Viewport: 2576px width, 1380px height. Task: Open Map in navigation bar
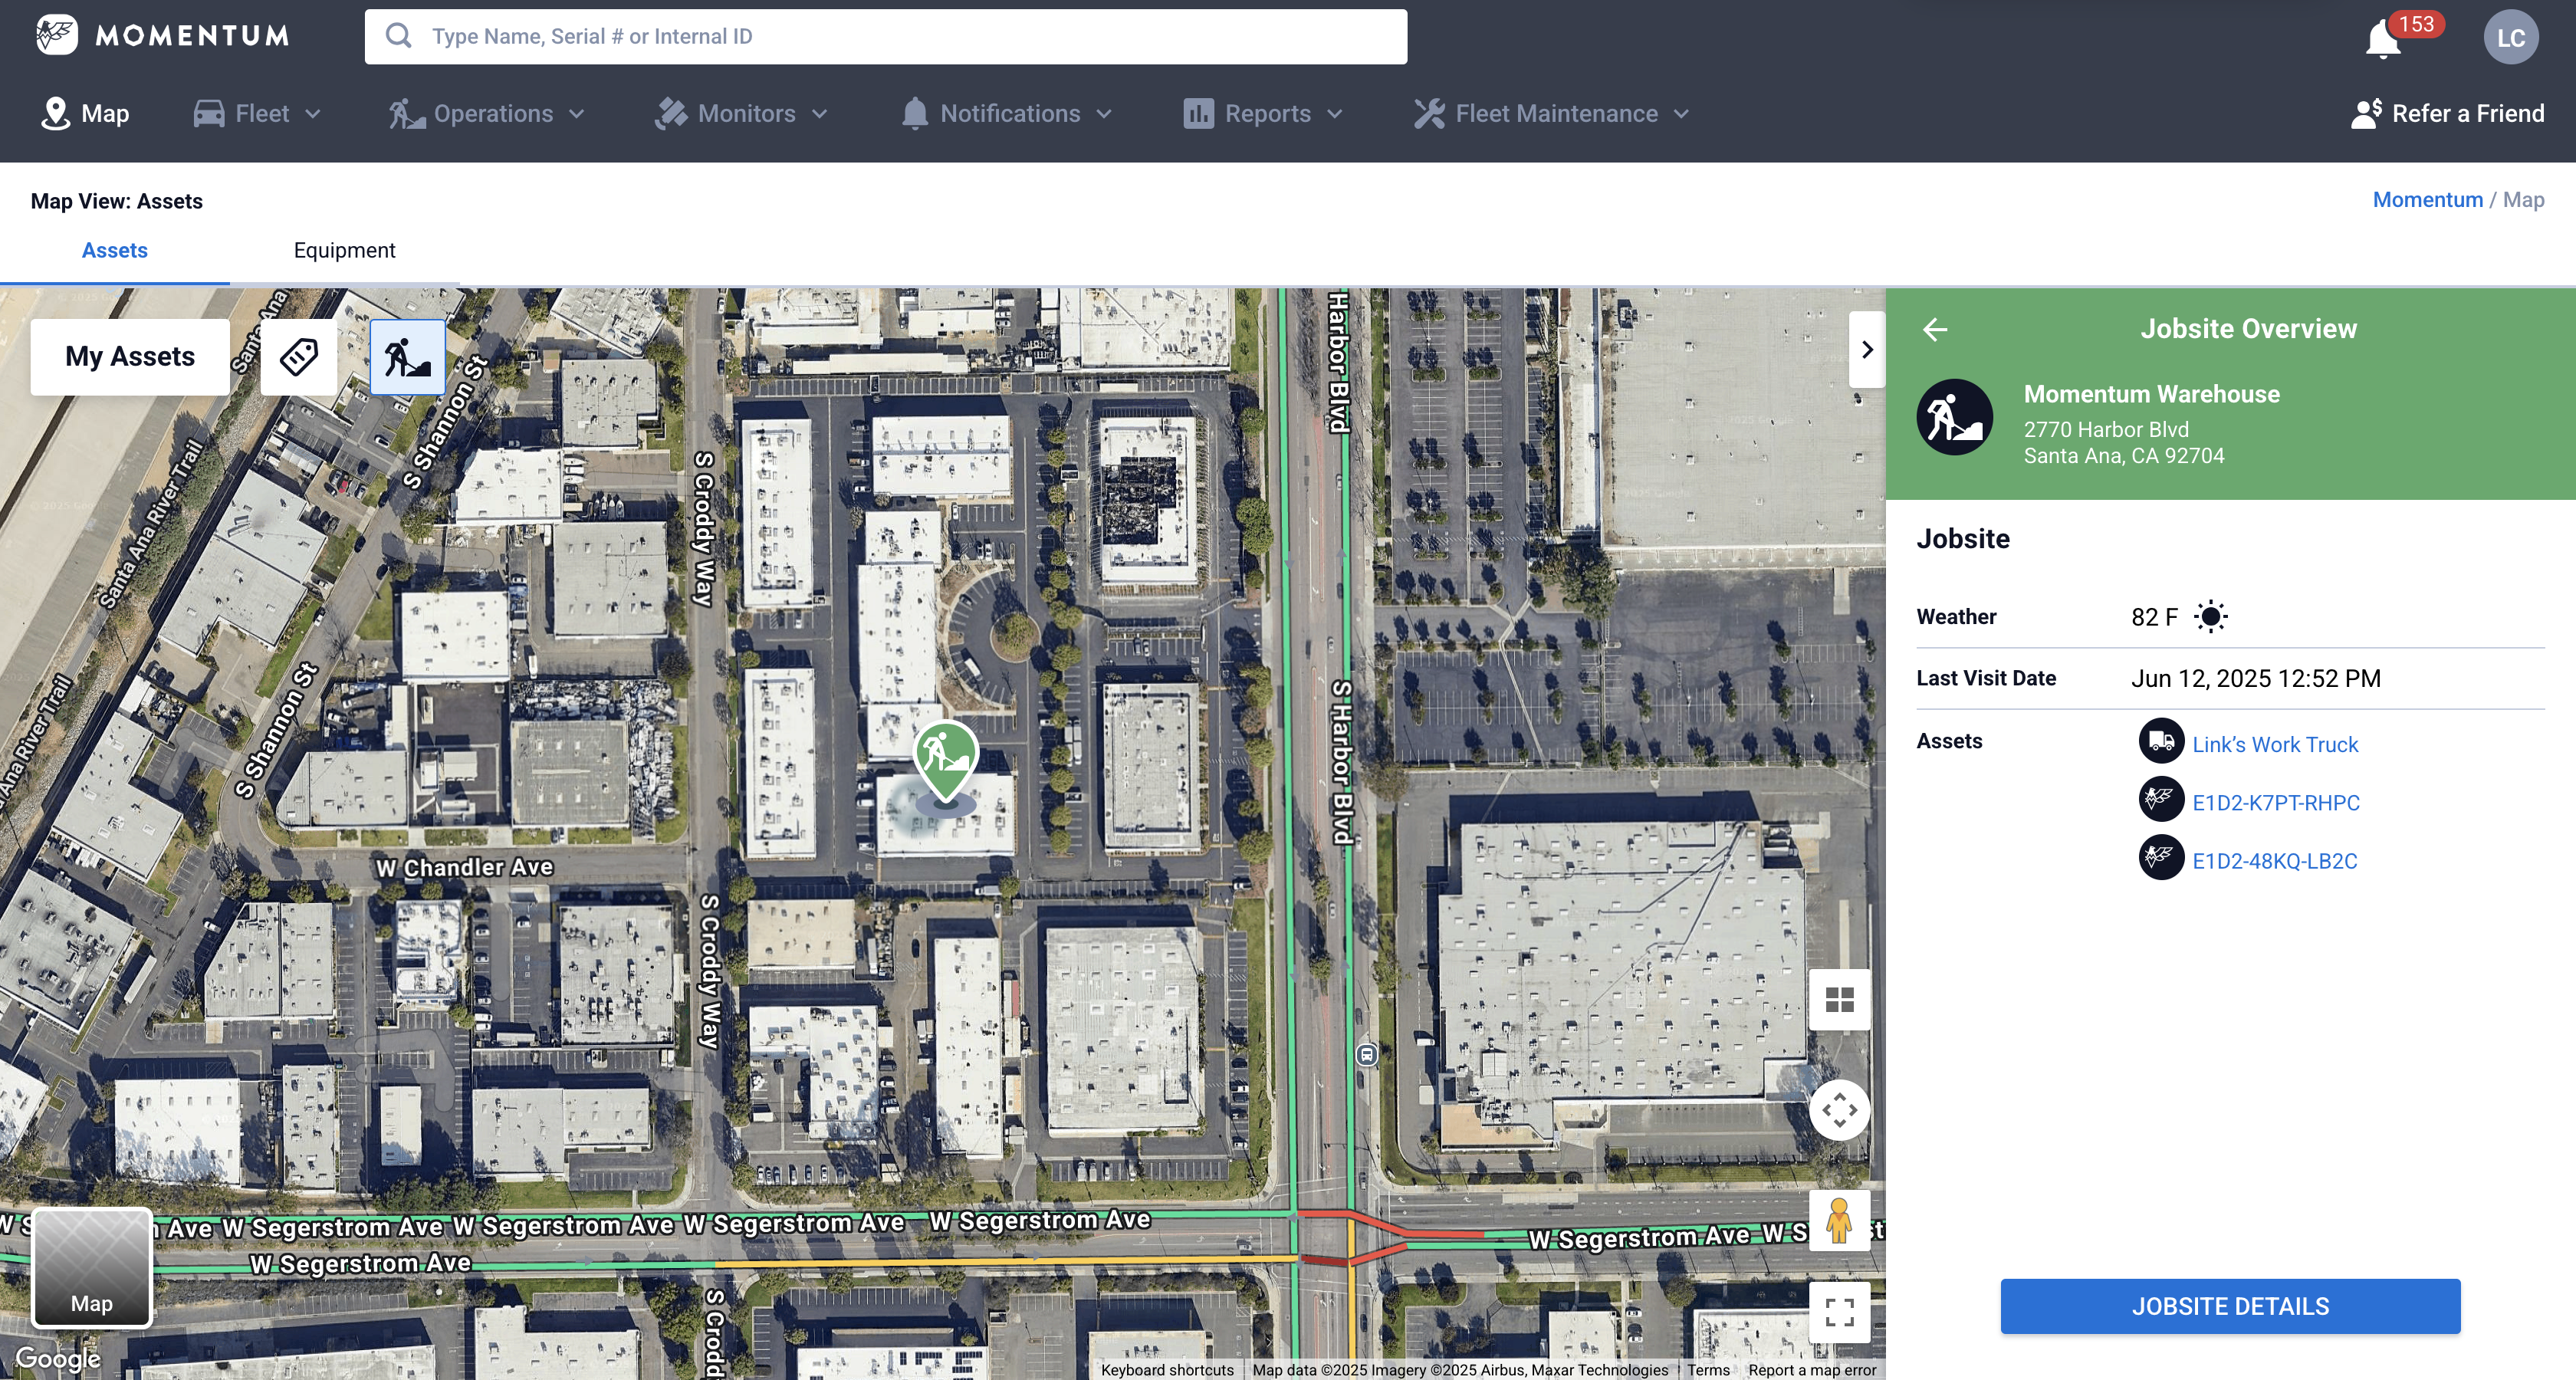click(x=85, y=114)
